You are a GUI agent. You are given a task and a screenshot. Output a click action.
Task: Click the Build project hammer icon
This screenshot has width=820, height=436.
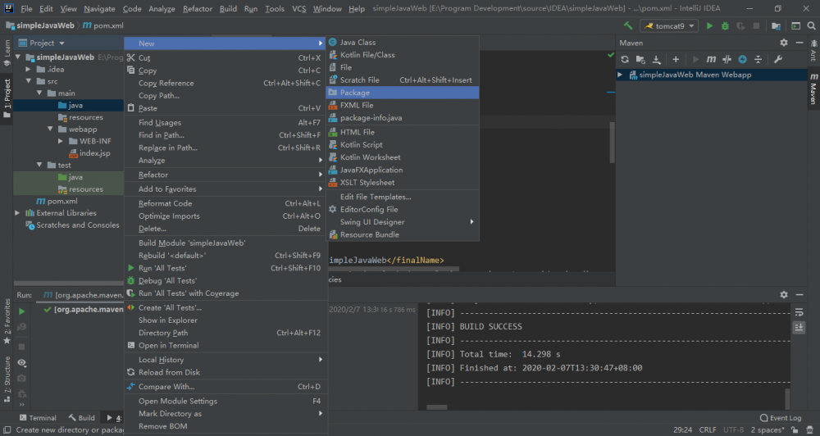pyautogui.click(x=628, y=25)
